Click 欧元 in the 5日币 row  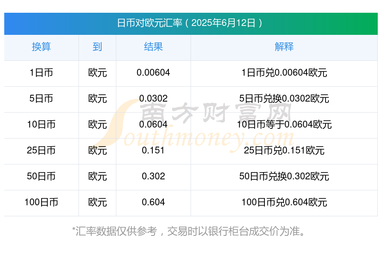[x=98, y=99]
